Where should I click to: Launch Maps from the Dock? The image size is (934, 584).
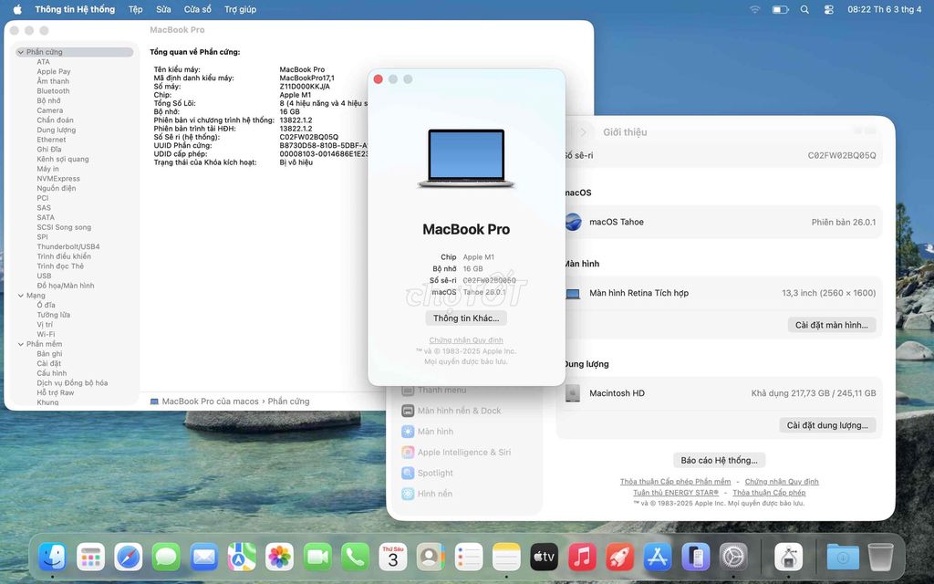pos(242,558)
